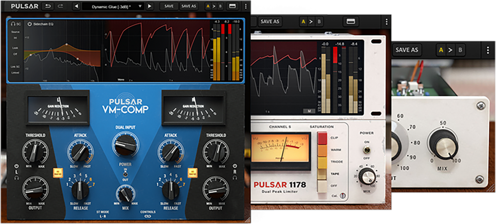This screenshot has height=224, width=496.
Task: Click SAVE in the VM-Comp toolbar
Action: pos(169,6)
